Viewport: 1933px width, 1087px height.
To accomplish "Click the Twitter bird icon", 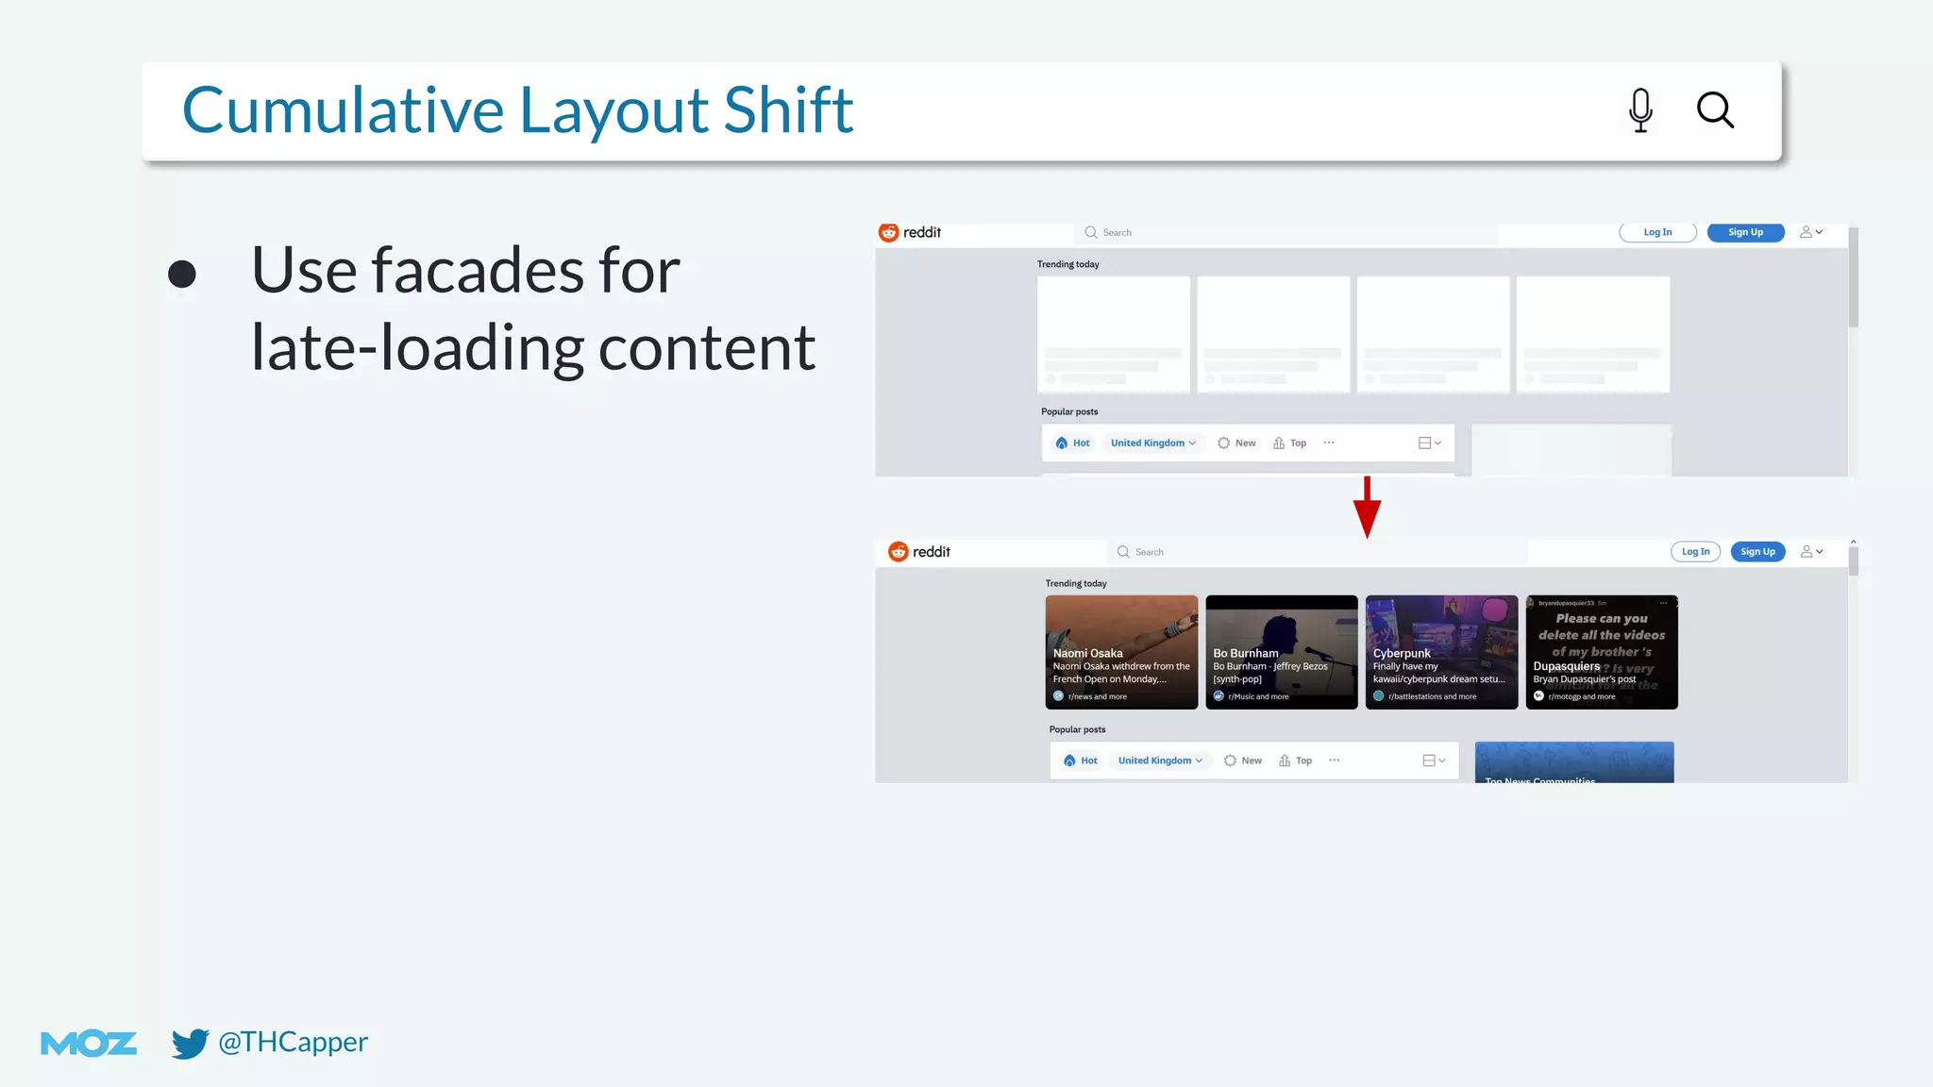I will point(190,1043).
